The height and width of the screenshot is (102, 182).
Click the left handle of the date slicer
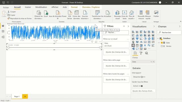9,48
